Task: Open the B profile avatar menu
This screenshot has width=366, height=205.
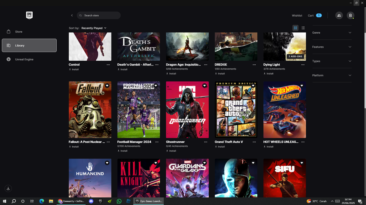Action: 350,15
